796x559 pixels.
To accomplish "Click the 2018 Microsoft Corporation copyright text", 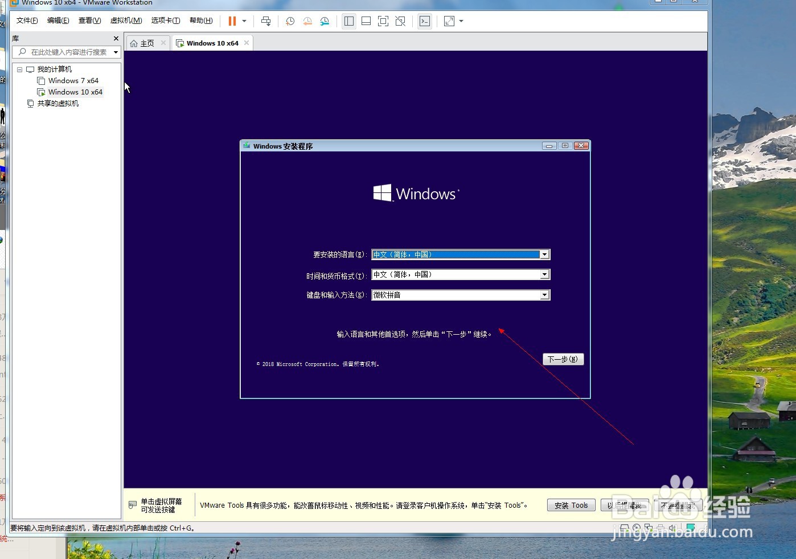I will 318,364.
